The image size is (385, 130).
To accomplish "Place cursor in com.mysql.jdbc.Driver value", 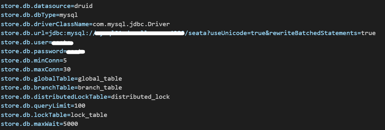I will 131,24.
